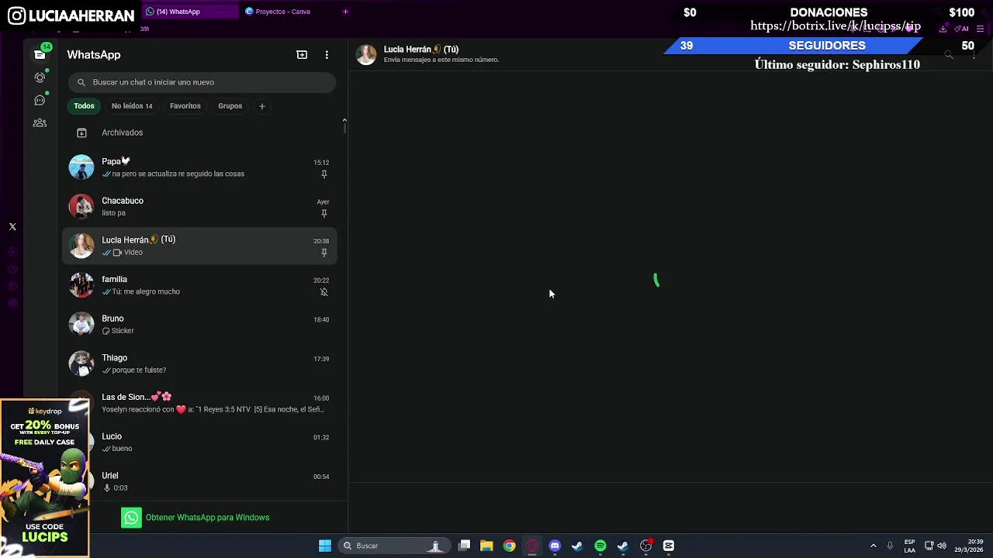This screenshot has width=993, height=558.
Task: Click Bruno's profile picture
Action: (x=81, y=324)
